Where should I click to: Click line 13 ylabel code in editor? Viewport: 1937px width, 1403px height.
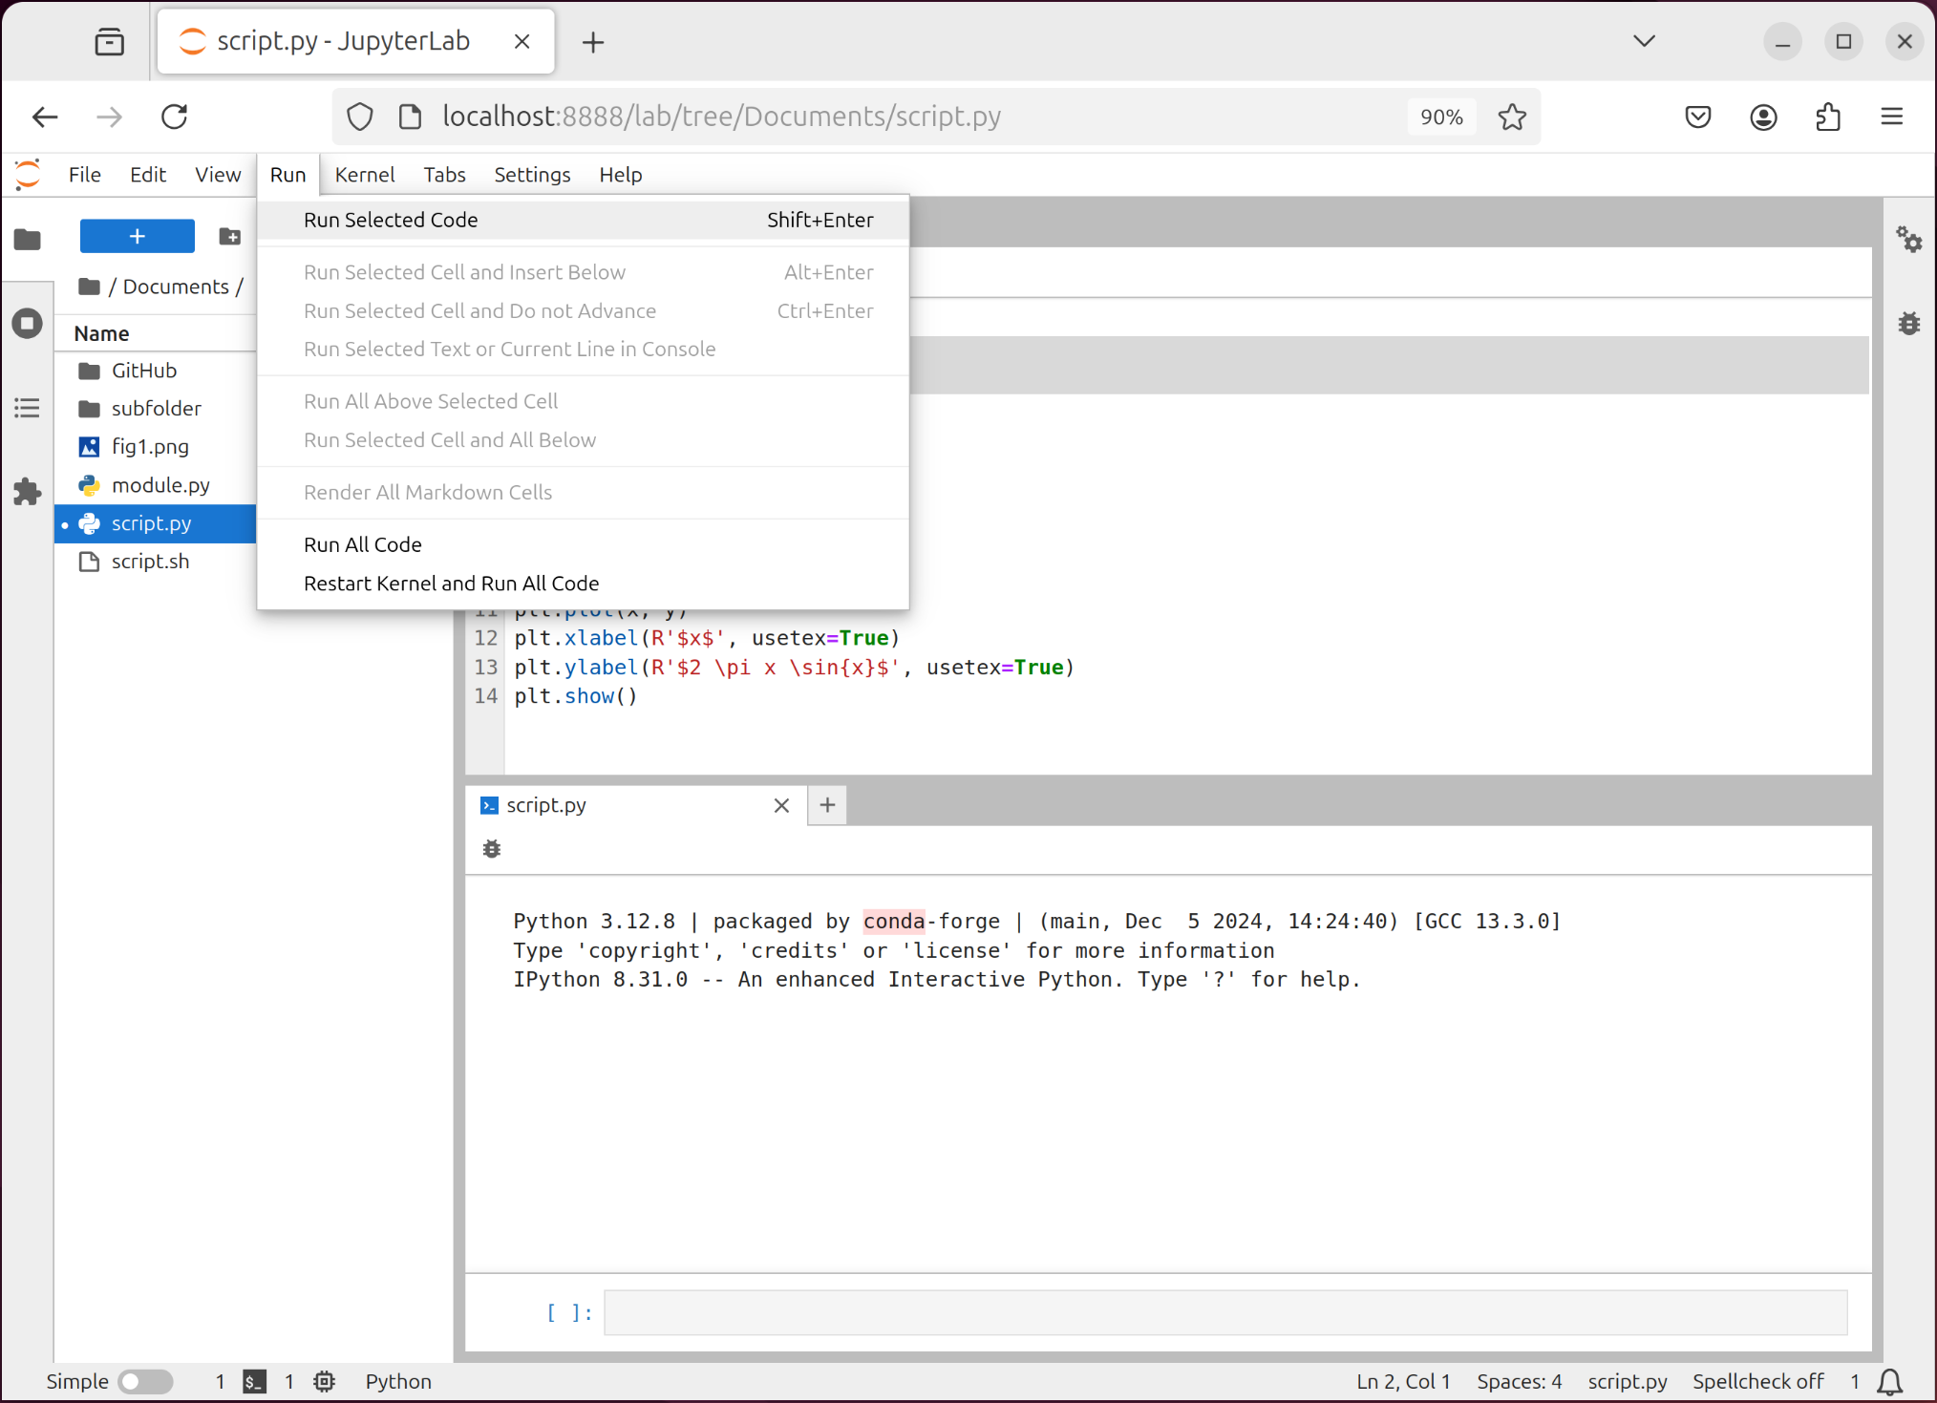tap(795, 668)
